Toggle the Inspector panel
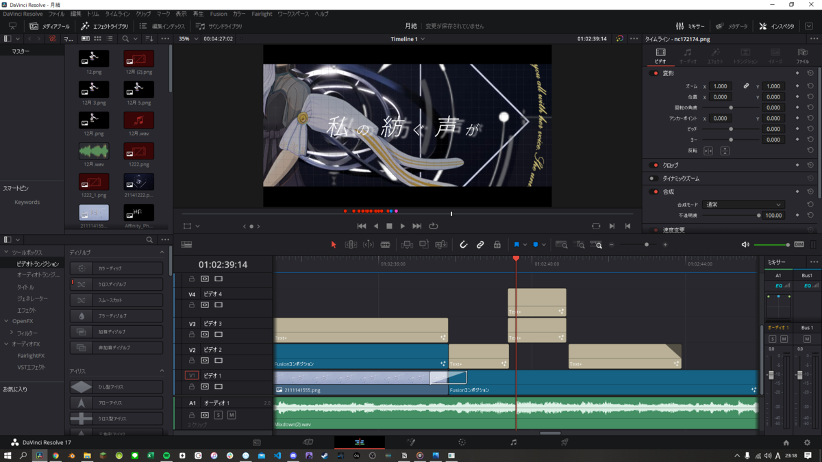Image resolution: width=822 pixels, height=462 pixels. tap(777, 26)
